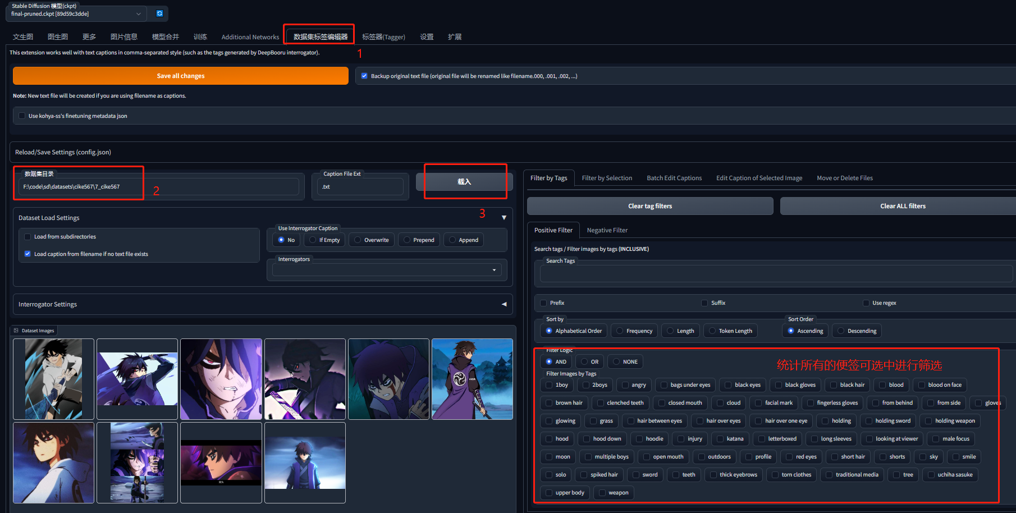
Task: Click the Search Tags input field
Action: 776,274
